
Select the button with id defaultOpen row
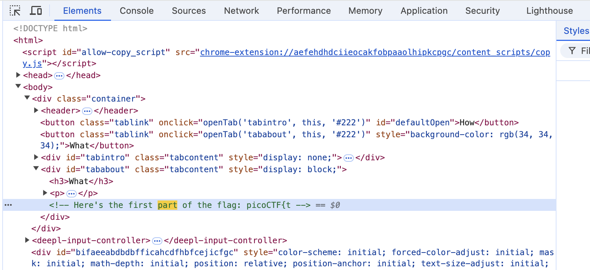279,122
